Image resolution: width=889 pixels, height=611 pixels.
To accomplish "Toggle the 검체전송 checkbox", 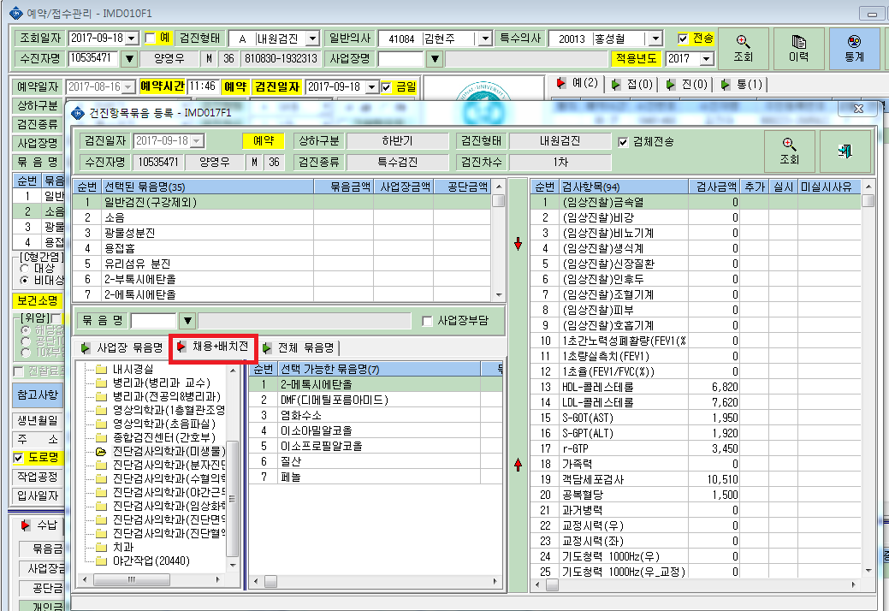I will point(623,142).
